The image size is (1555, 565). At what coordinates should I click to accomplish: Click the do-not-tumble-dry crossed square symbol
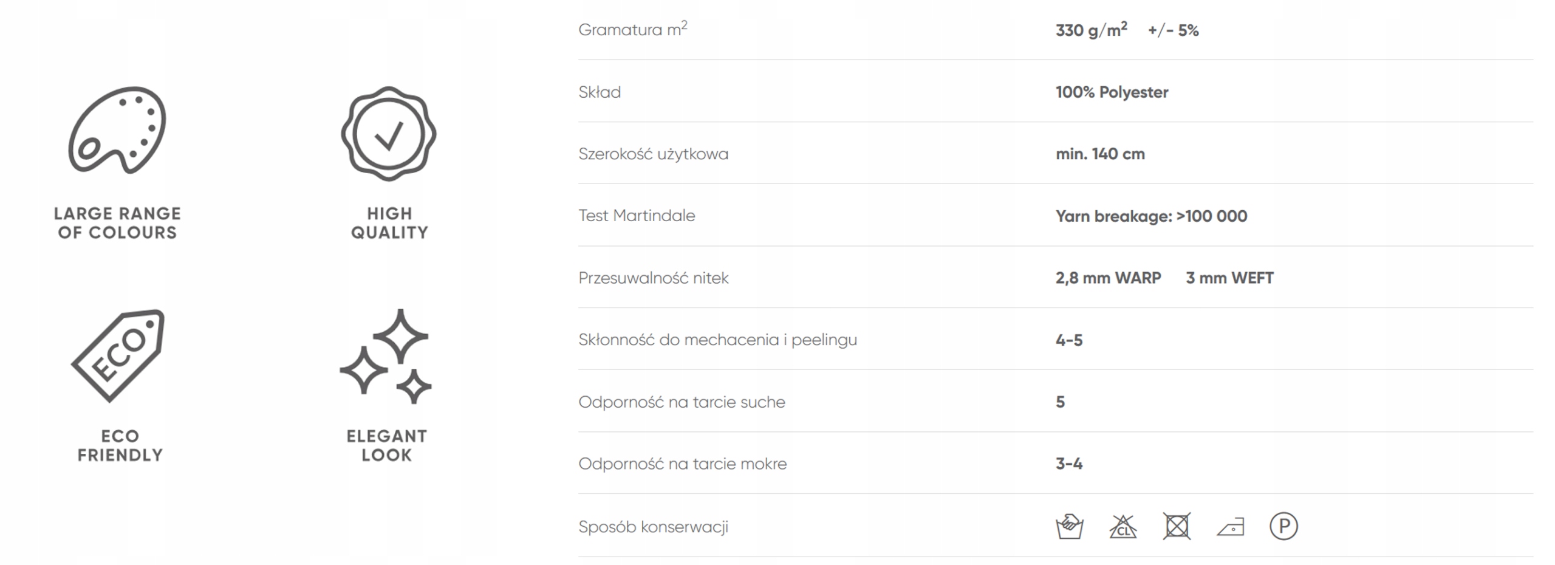pos(1177,526)
